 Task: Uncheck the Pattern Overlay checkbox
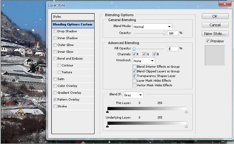tap(55, 100)
